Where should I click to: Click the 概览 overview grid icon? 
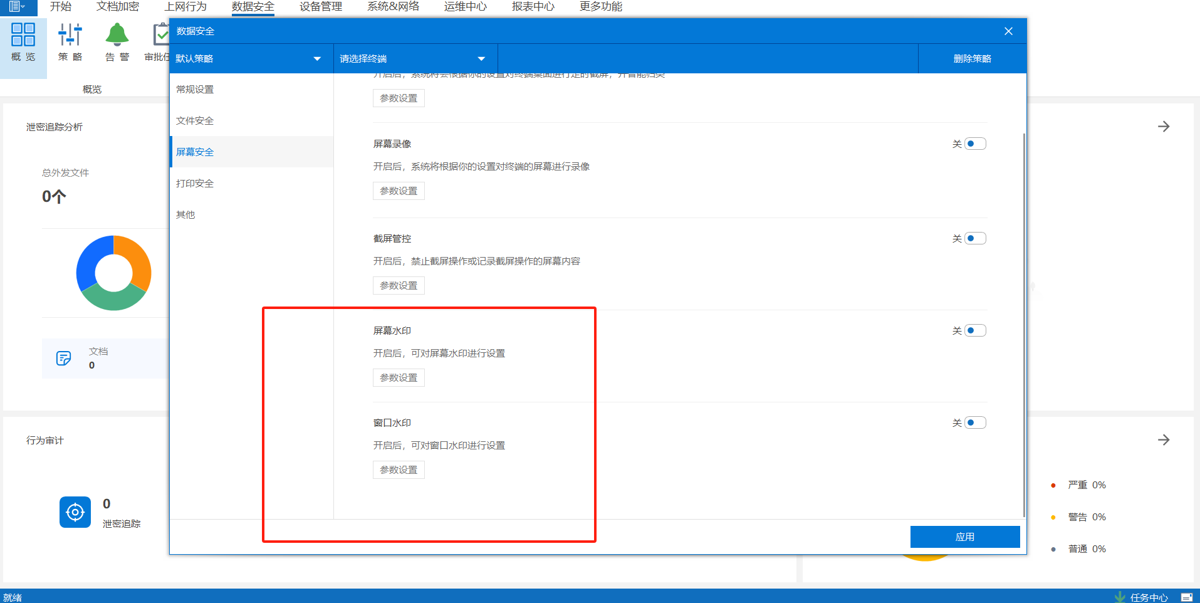pos(23,35)
